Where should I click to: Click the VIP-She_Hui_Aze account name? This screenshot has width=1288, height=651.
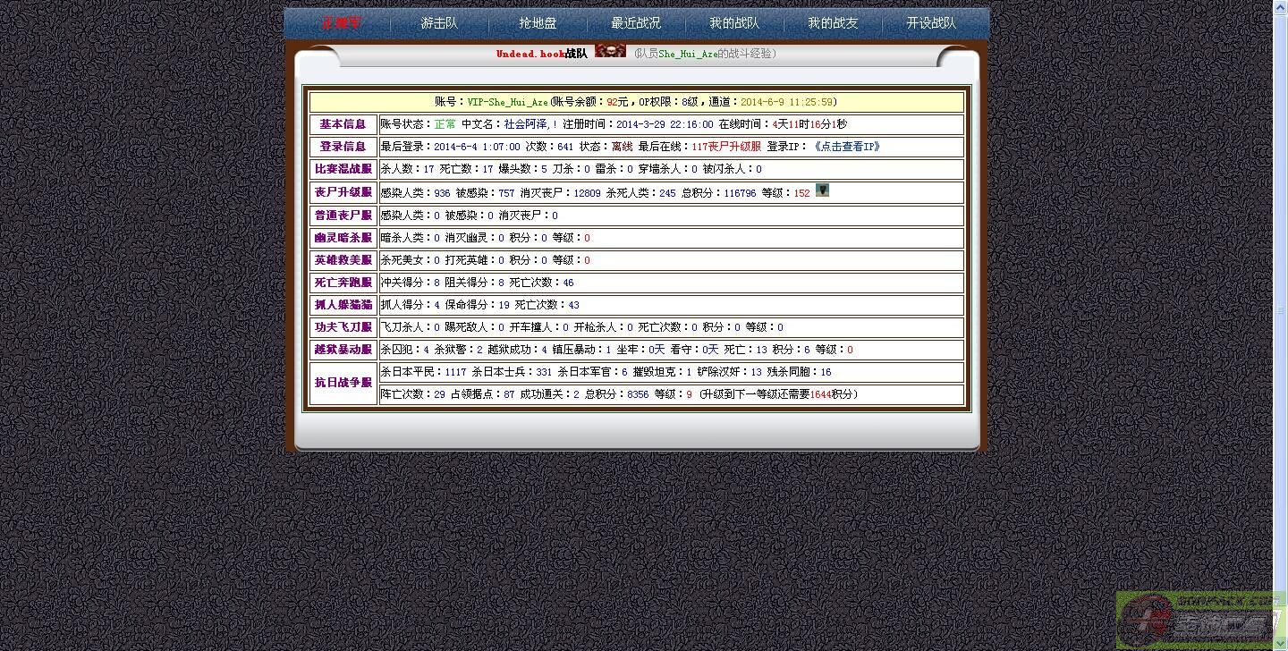[507, 103]
